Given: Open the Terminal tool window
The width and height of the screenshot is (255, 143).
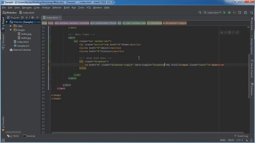Looking at the screenshot, I should click(x=29, y=136).
